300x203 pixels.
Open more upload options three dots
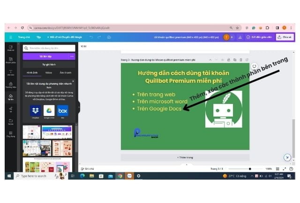[72, 56]
